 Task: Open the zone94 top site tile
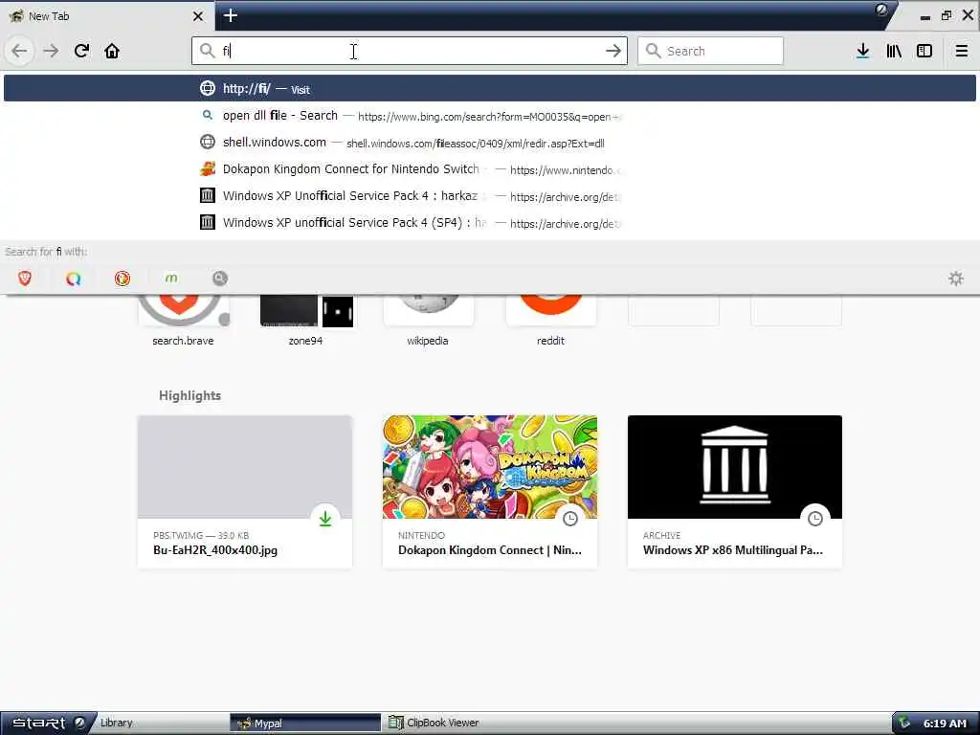tap(305, 321)
